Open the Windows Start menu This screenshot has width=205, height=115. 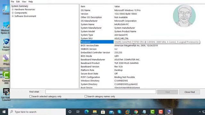pyautogui.click(x=4, y=112)
